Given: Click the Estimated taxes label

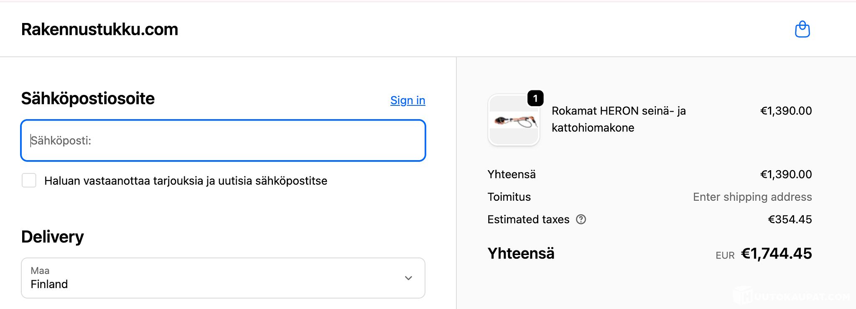Looking at the screenshot, I should point(528,220).
